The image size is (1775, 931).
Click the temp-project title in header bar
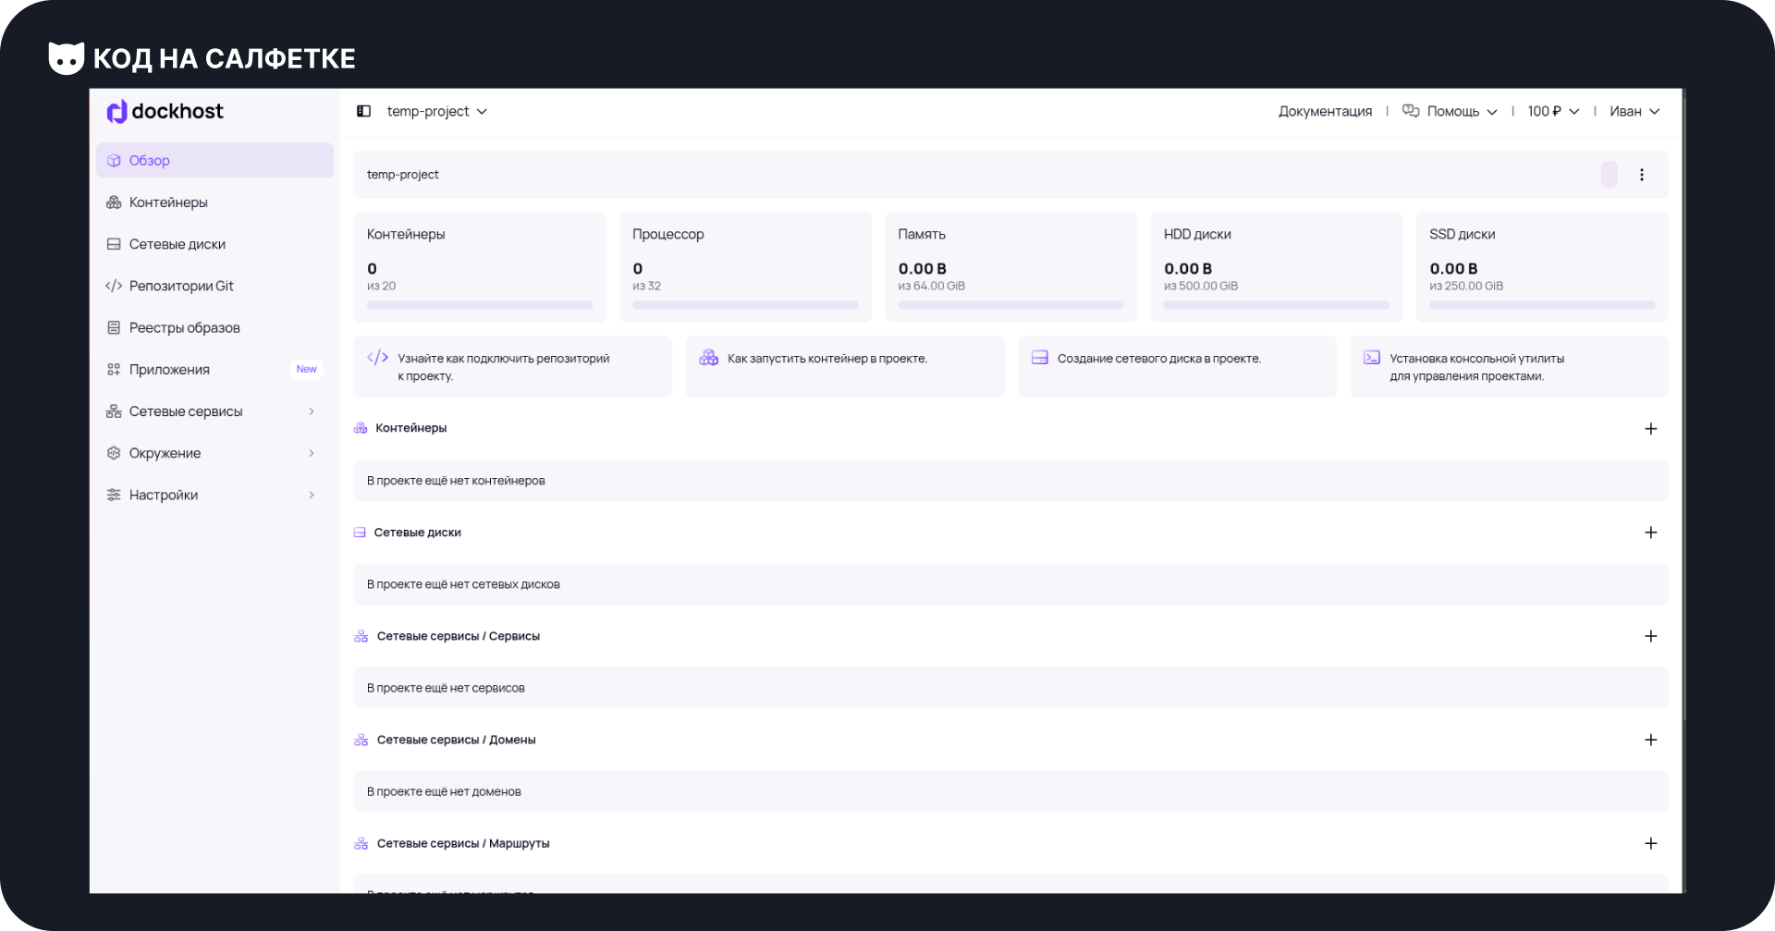[x=402, y=175]
